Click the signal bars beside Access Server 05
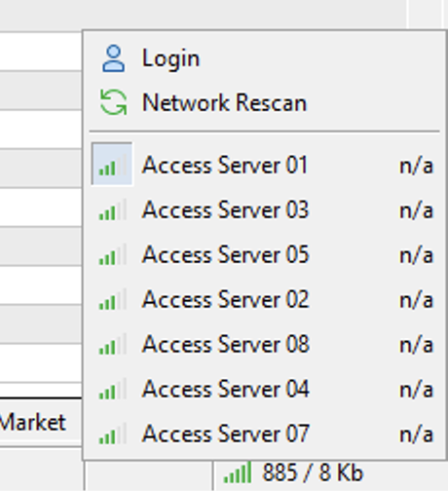Image resolution: width=448 pixels, height=491 pixels. tap(112, 254)
